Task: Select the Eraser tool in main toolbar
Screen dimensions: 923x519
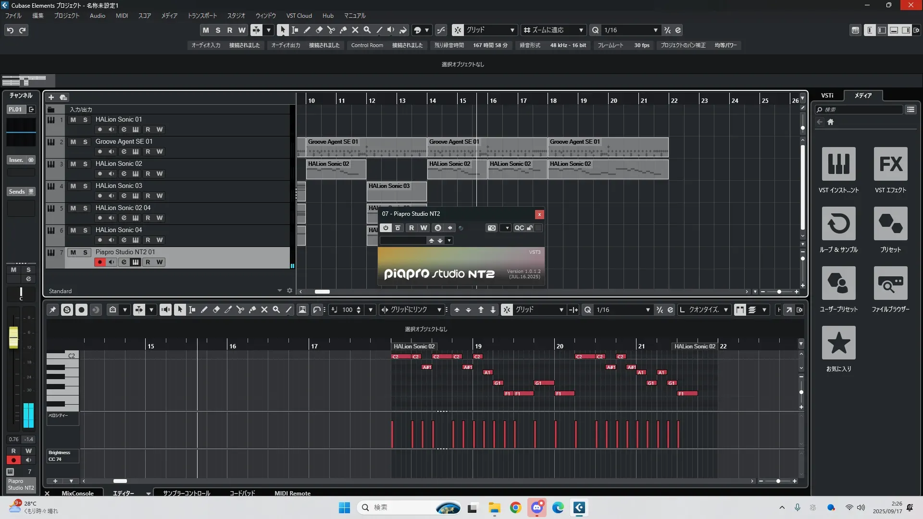Action: tap(319, 30)
